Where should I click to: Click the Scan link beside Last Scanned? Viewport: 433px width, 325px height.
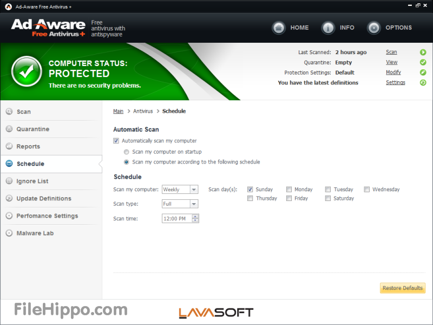(x=391, y=52)
